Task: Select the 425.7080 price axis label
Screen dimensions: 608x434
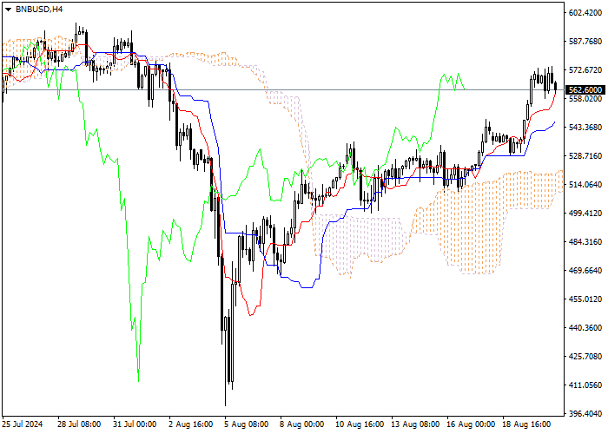Action: tap(585, 356)
